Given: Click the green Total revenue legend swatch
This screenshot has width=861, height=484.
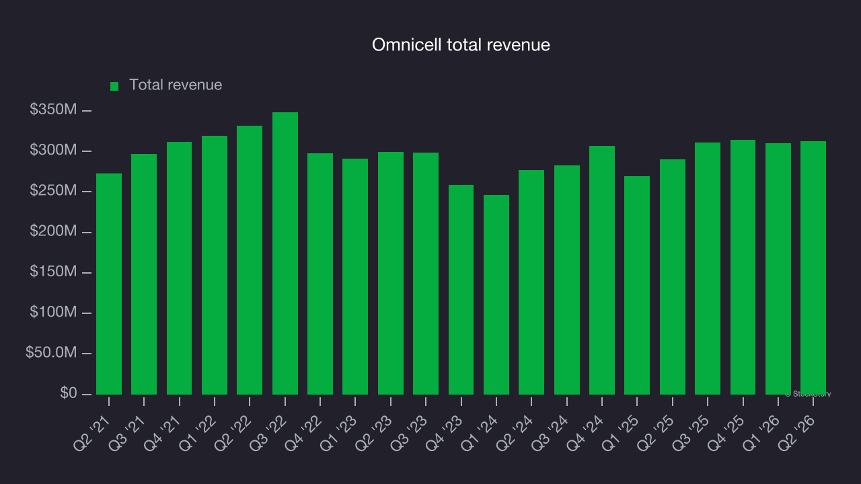Looking at the screenshot, I should [114, 86].
